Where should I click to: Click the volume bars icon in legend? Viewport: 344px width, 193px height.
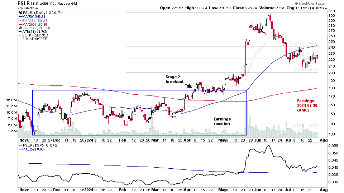tap(20, 28)
